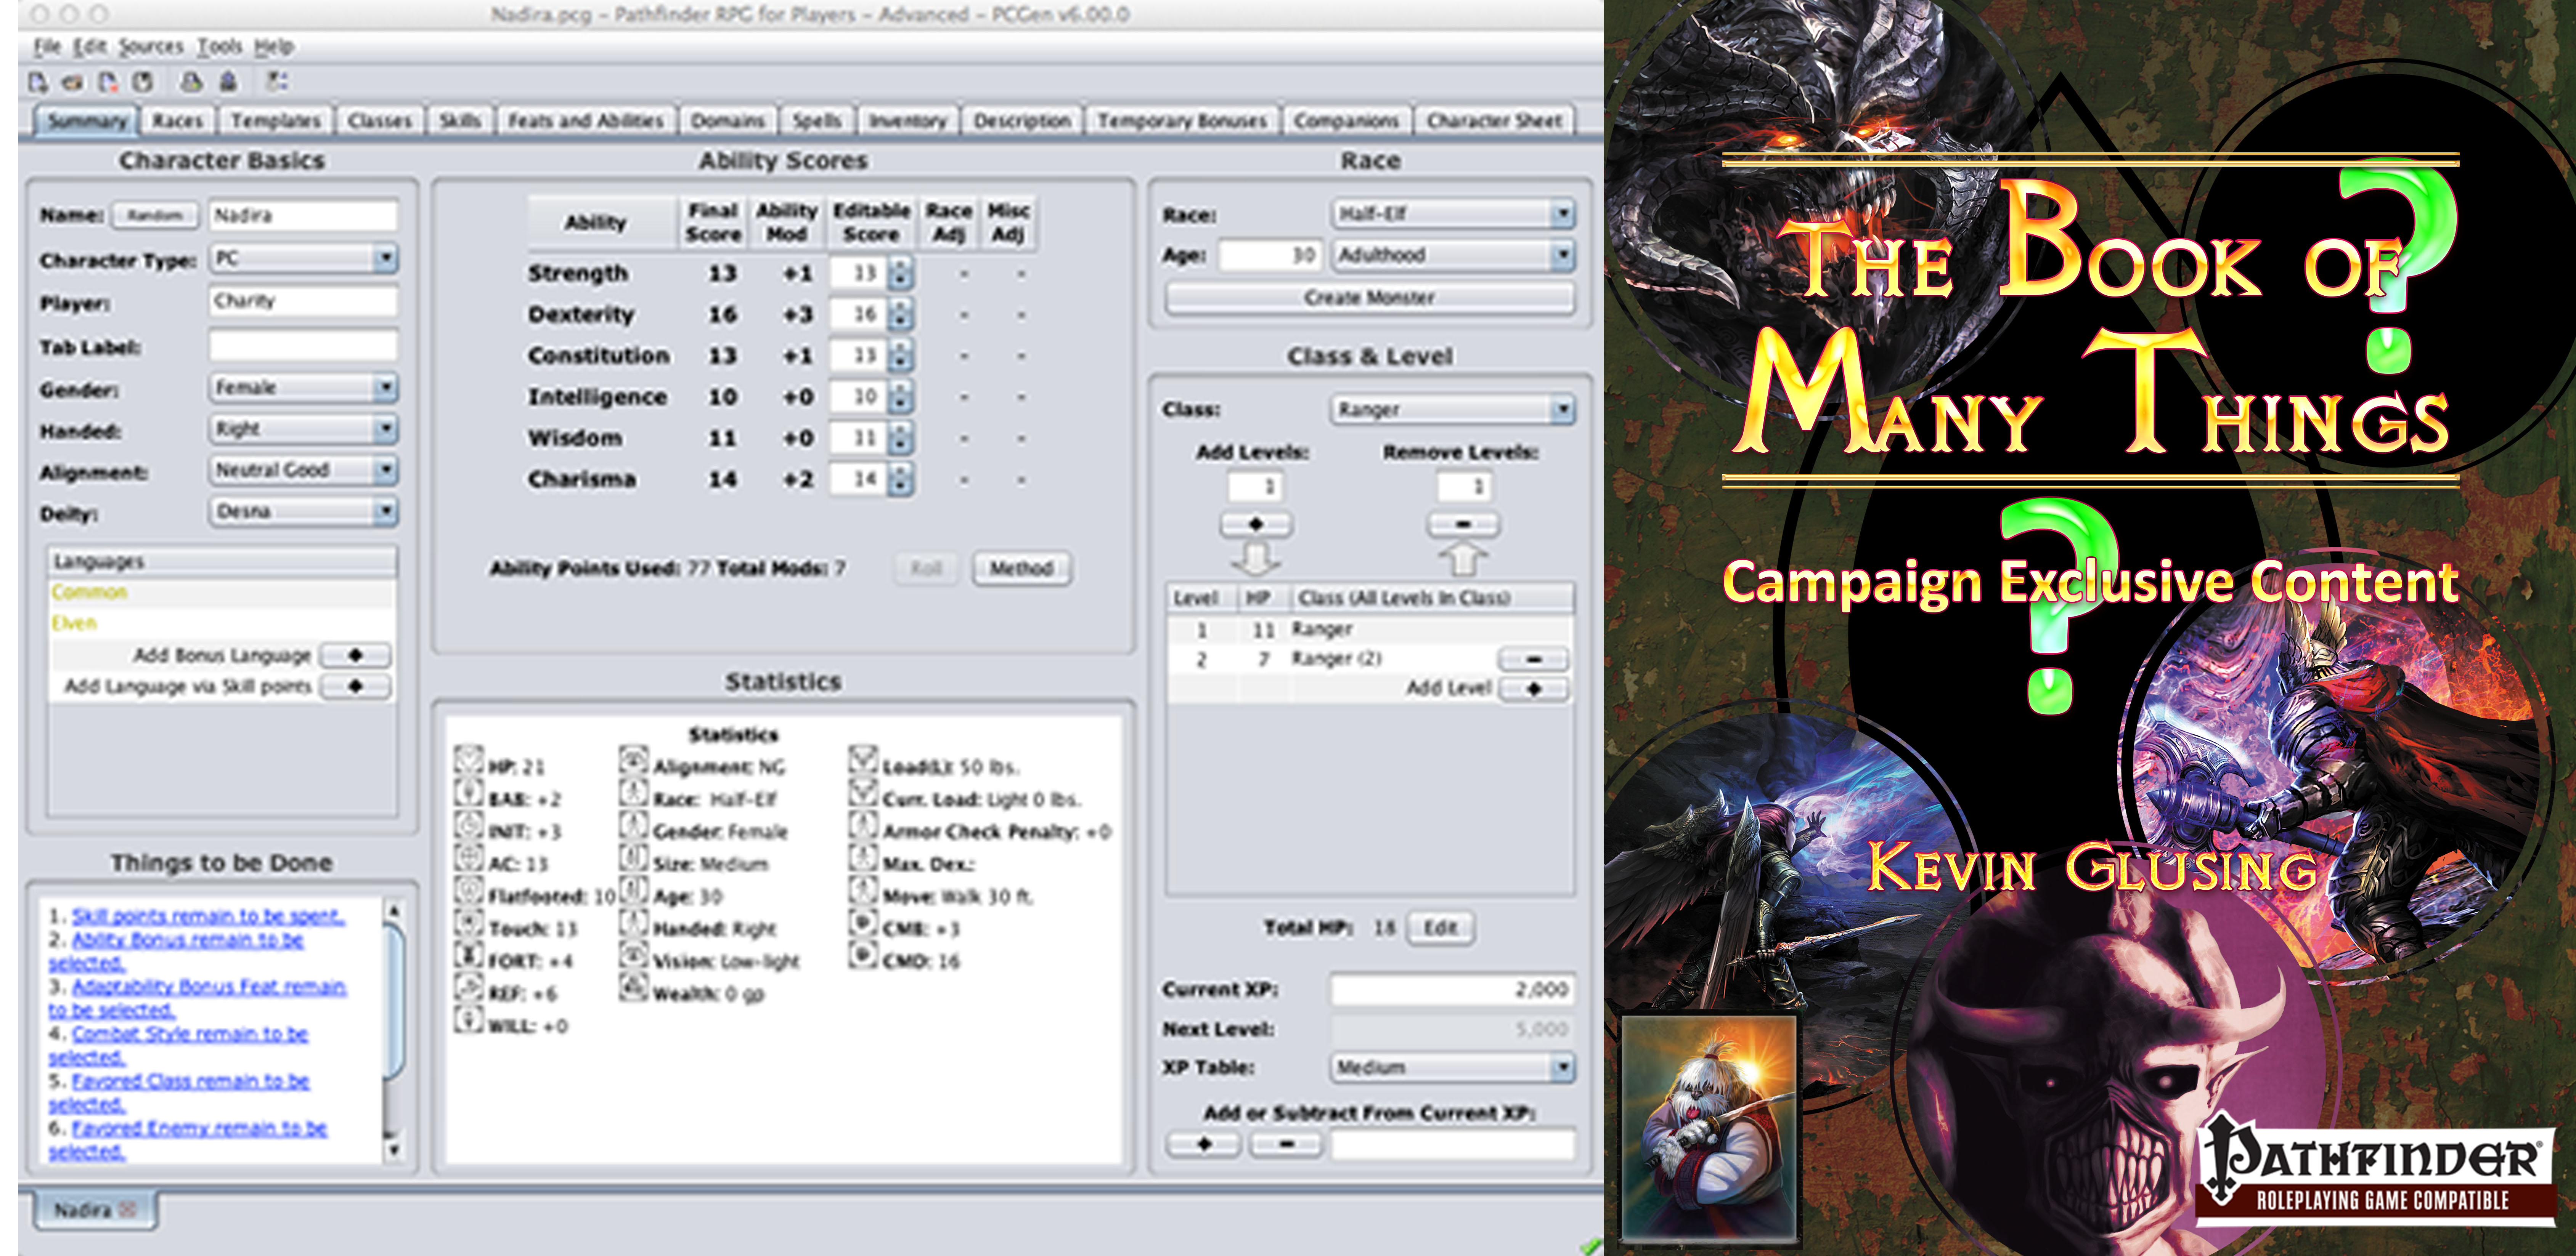Open the Handed dropdown
Viewport: 2576px width, 1256px height.
coord(304,430)
